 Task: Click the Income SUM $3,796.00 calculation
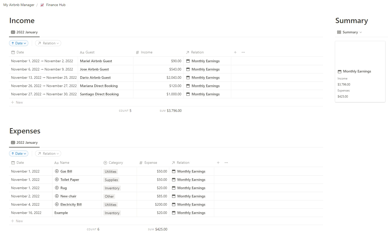(x=171, y=111)
